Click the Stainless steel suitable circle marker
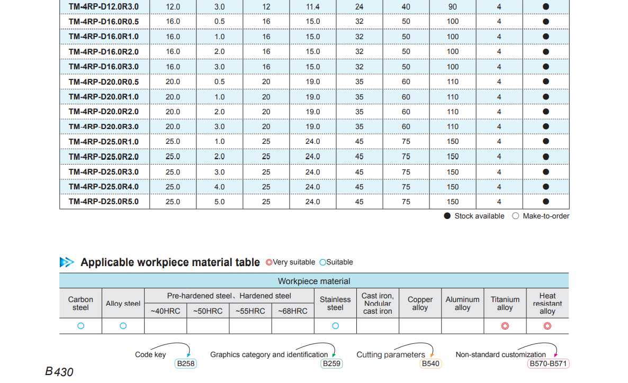This screenshot has width=628, height=383. (x=335, y=326)
